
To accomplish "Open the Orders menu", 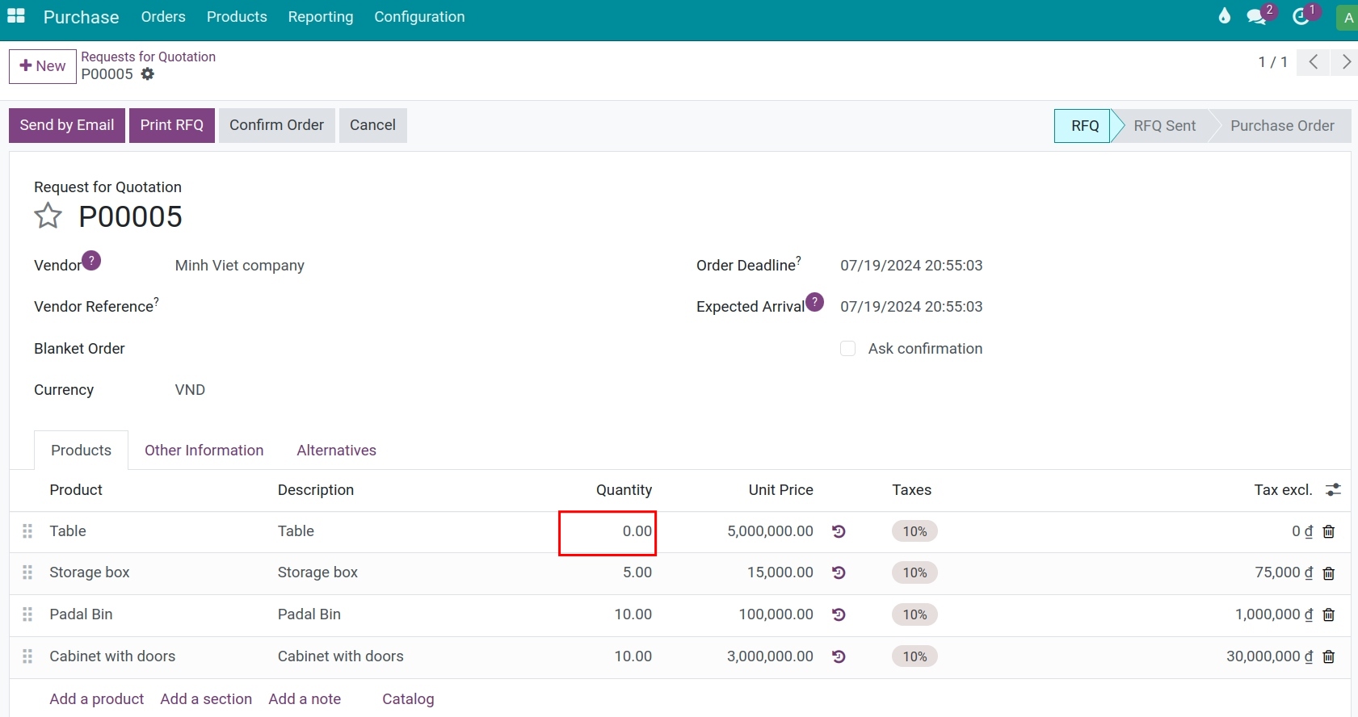I will point(163,17).
